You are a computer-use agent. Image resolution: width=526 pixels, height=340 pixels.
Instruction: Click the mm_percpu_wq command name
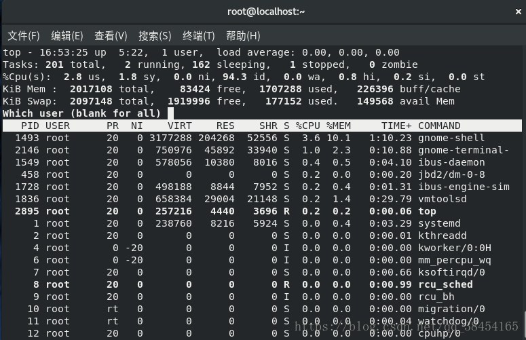pos(454,260)
